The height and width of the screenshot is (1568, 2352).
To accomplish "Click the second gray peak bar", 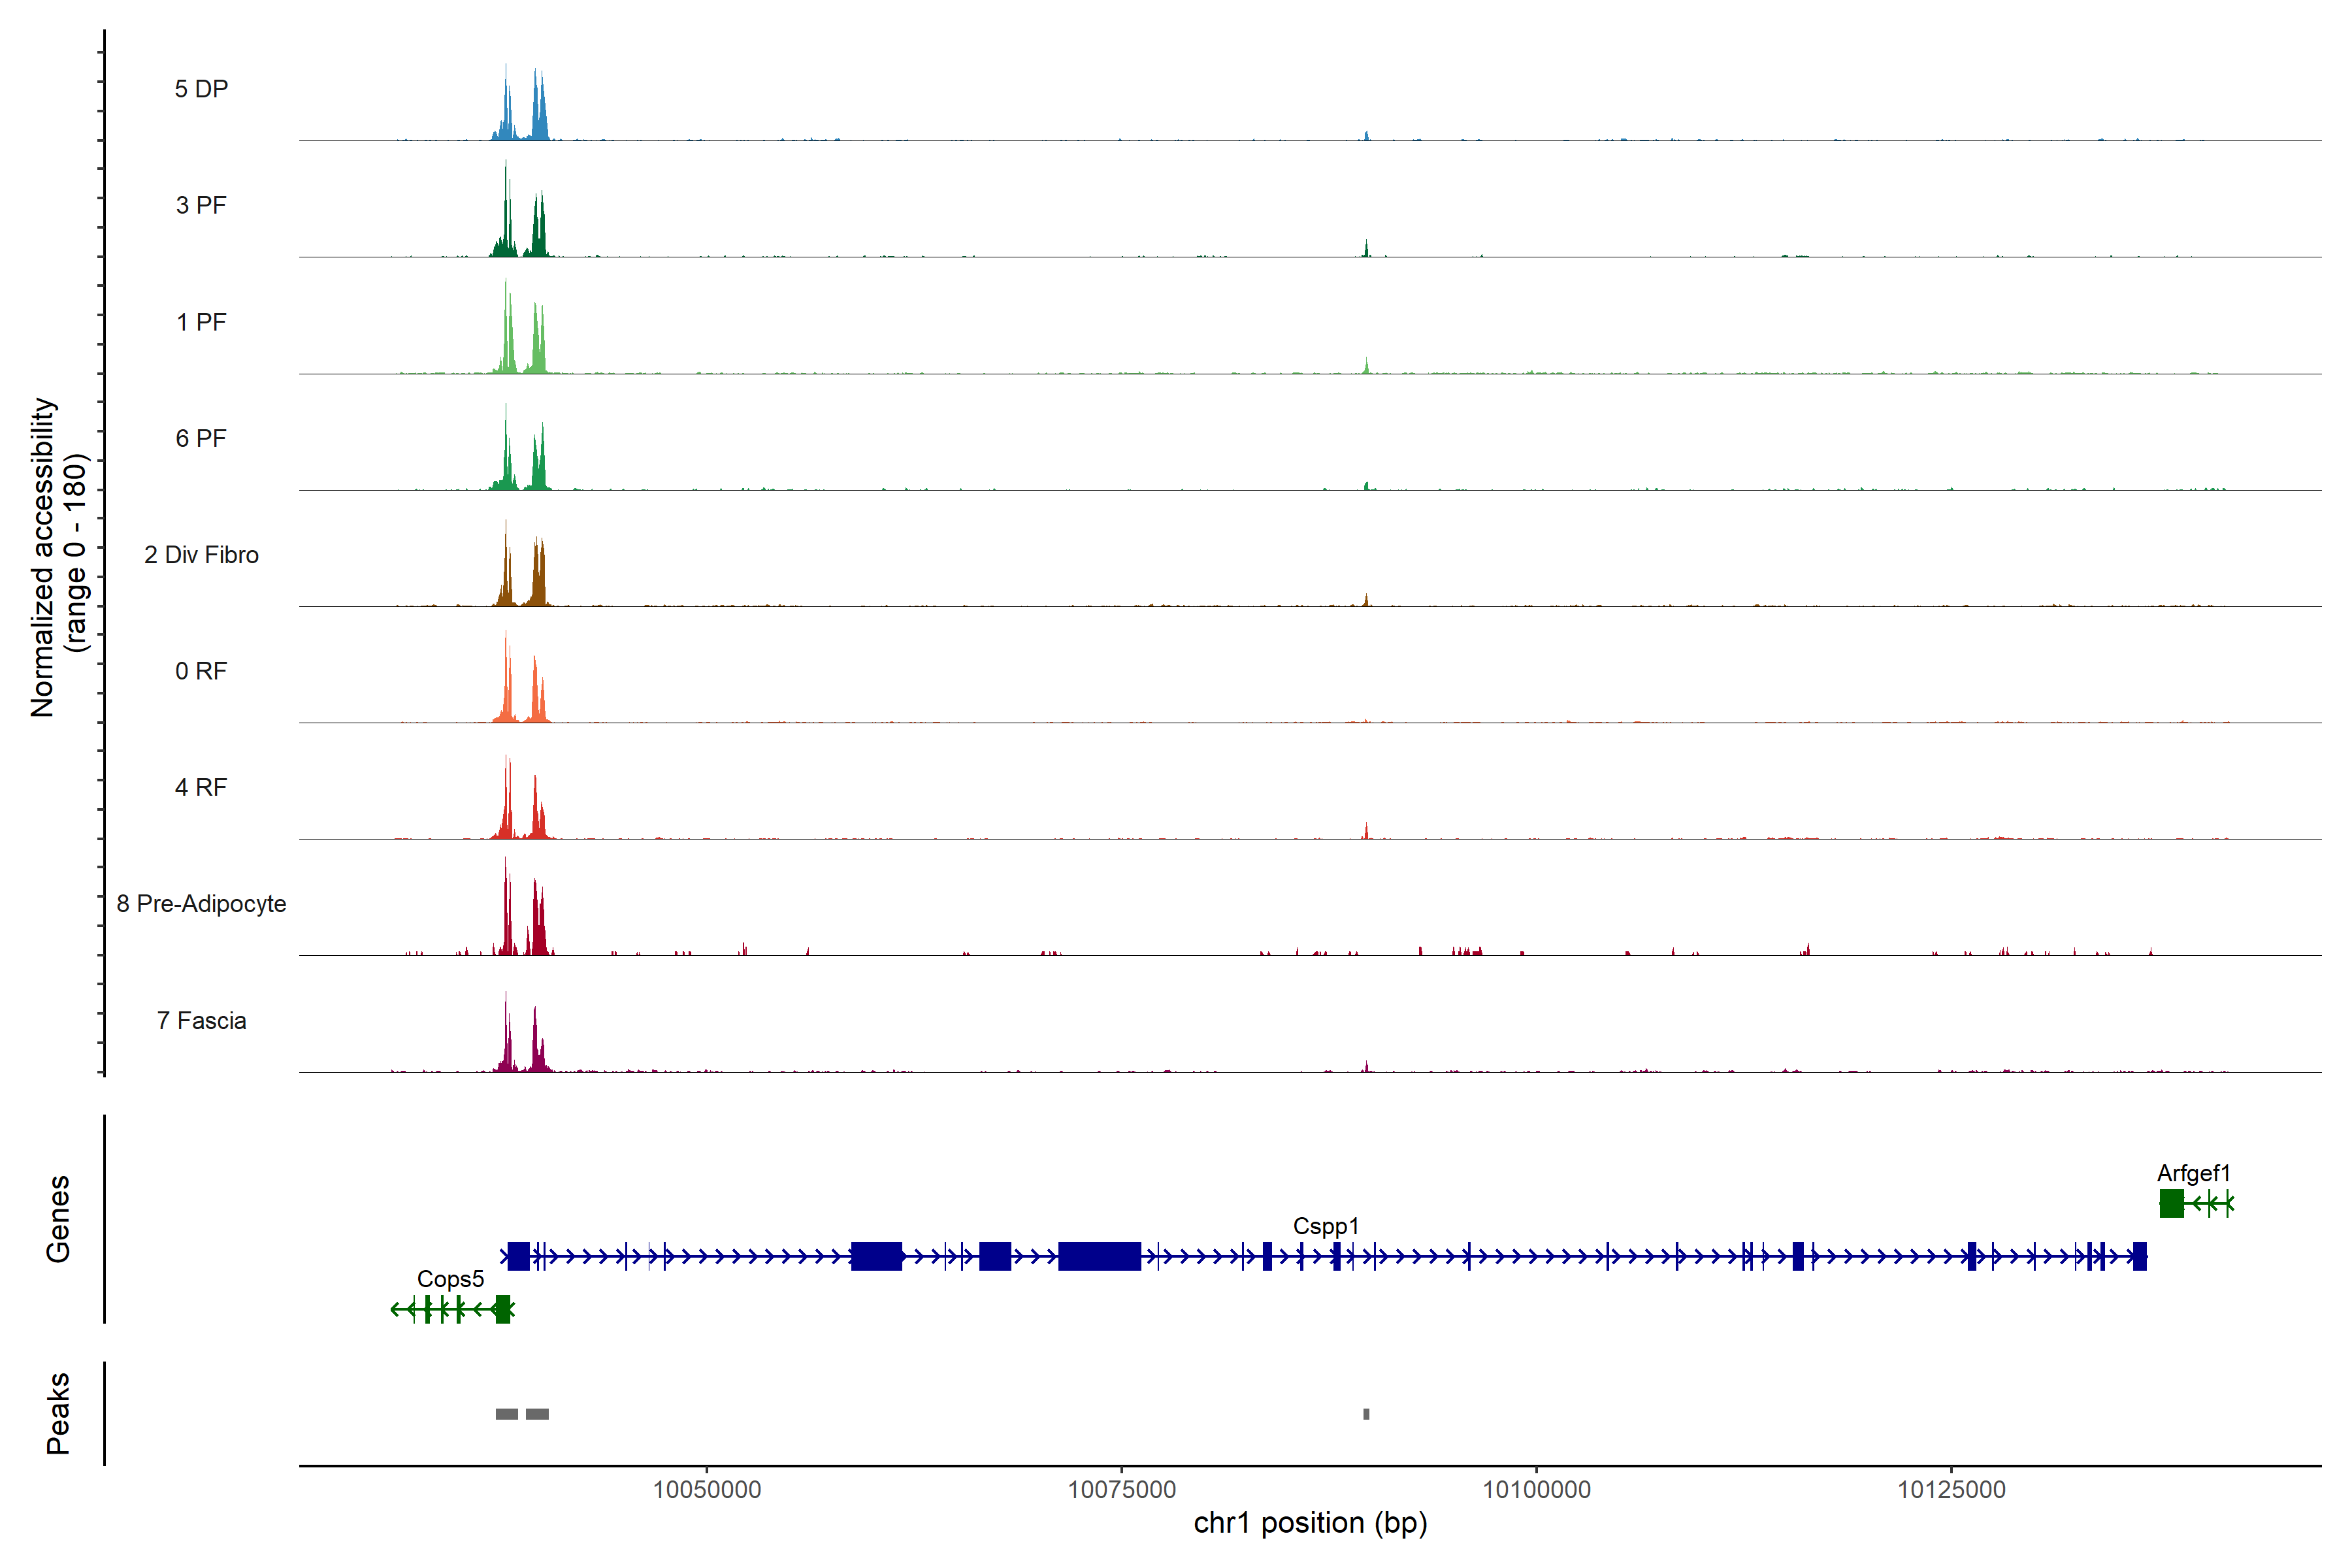I will 537,1414.
